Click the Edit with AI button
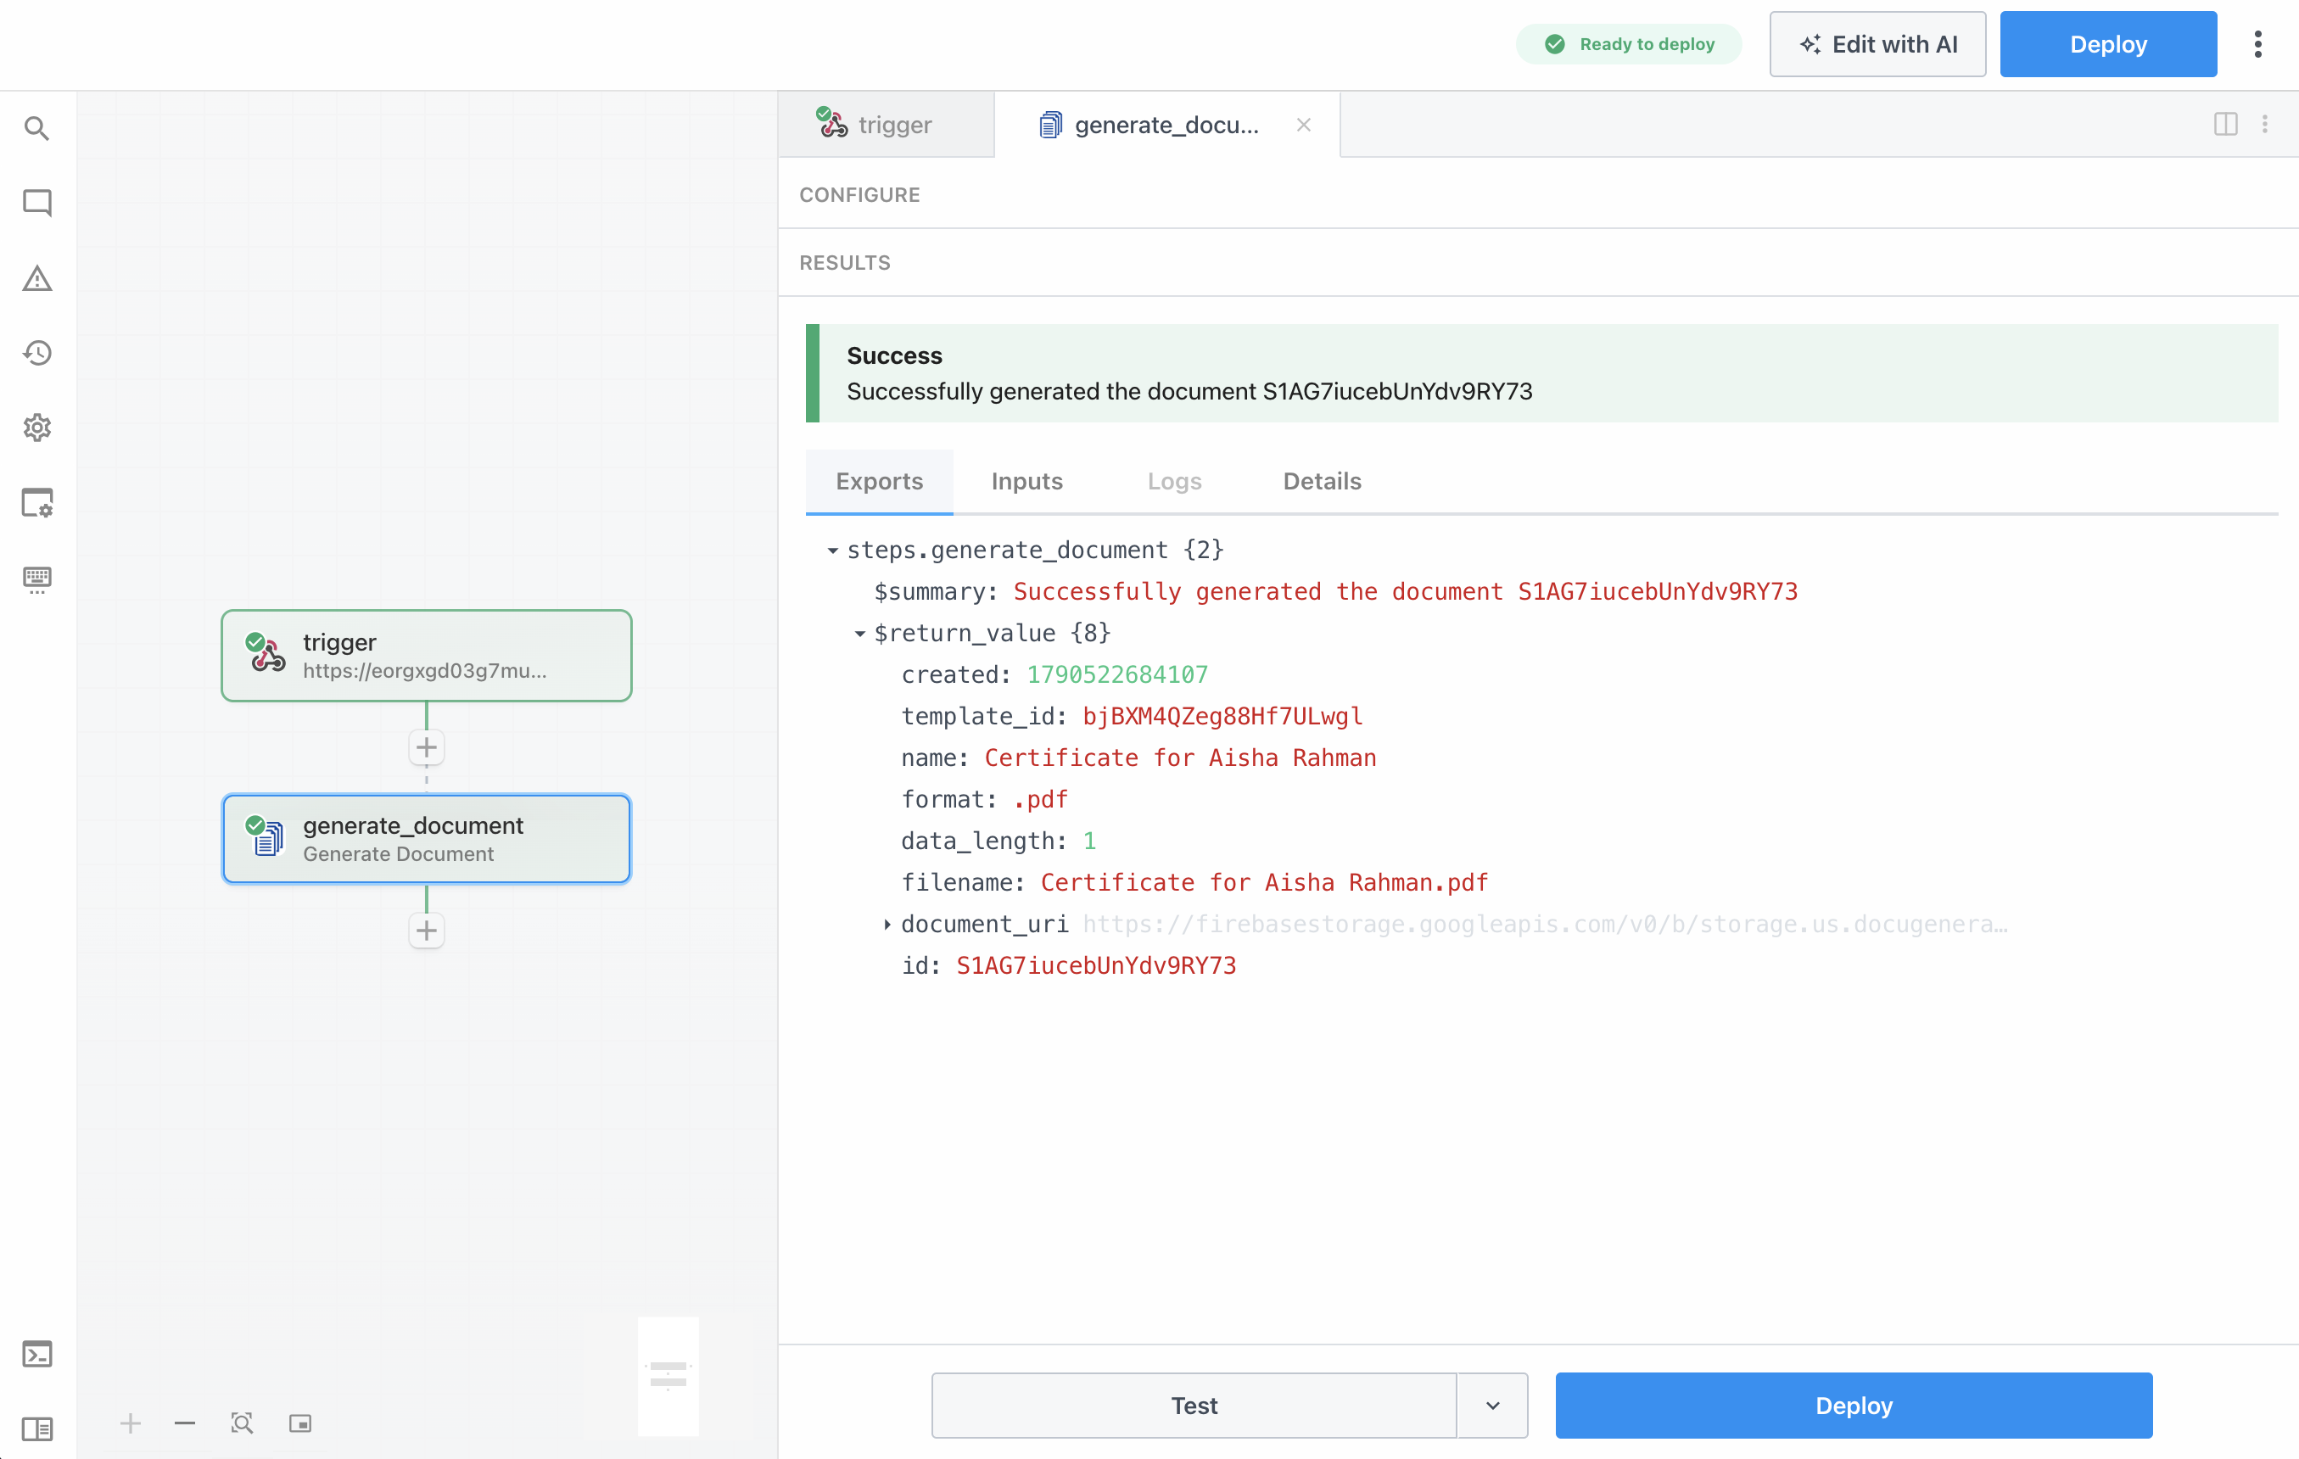The width and height of the screenshot is (2299, 1459). [1878, 44]
